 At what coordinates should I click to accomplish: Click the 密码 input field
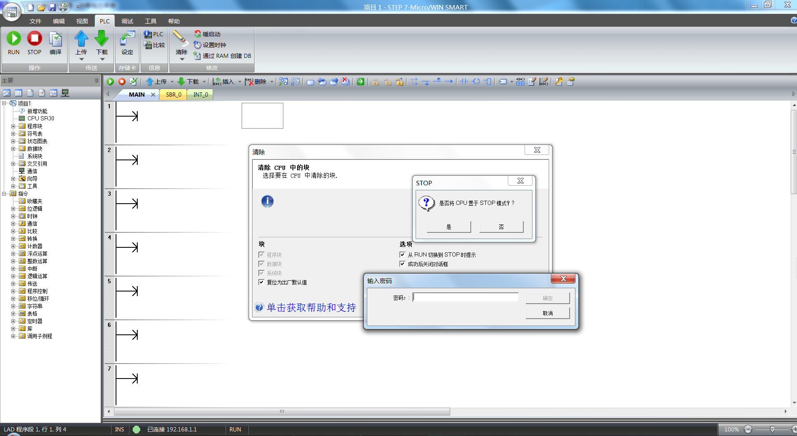pyautogui.click(x=465, y=297)
